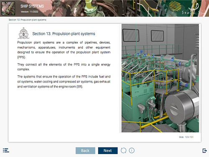Click the paragraph starting 'The systems that ensure'
Screen dimensions: 209x157
click(64, 82)
